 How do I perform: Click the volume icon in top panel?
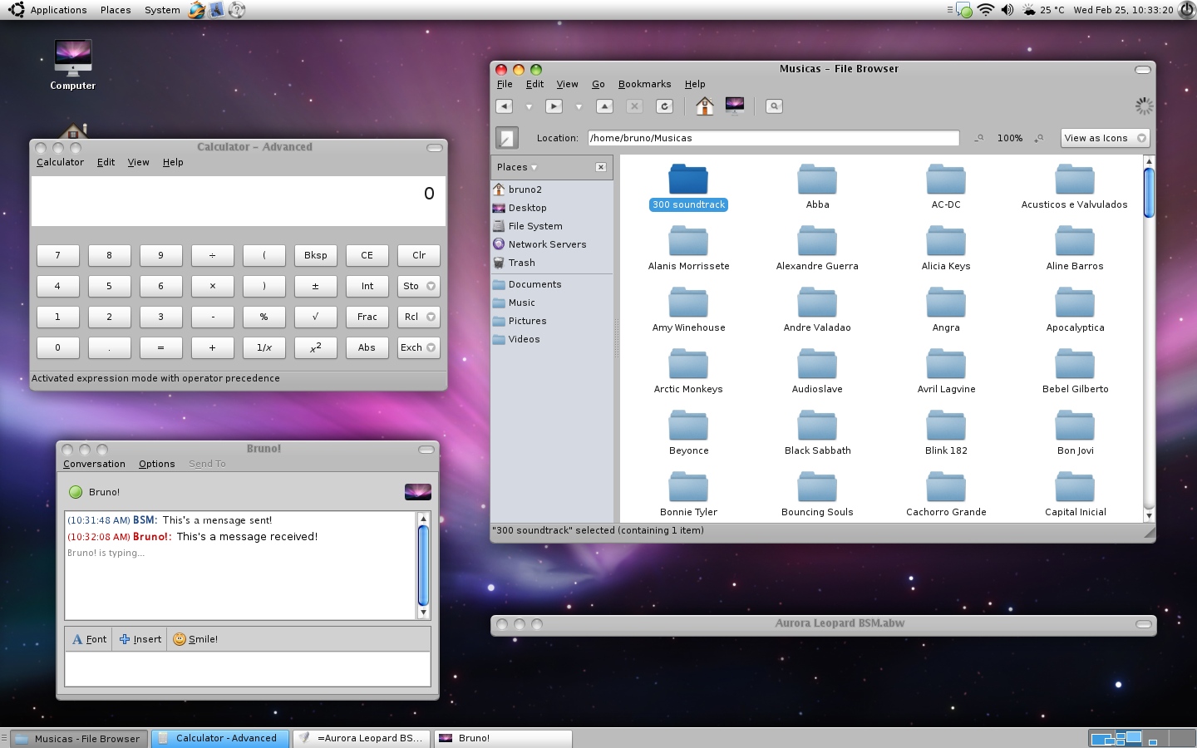(x=1007, y=10)
